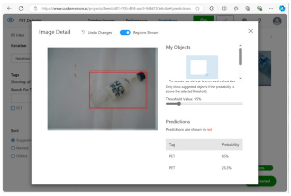Choose the Oldest sort option
Image resolution: width=291 pixels, height=196 pixels.
pos(13,156)
